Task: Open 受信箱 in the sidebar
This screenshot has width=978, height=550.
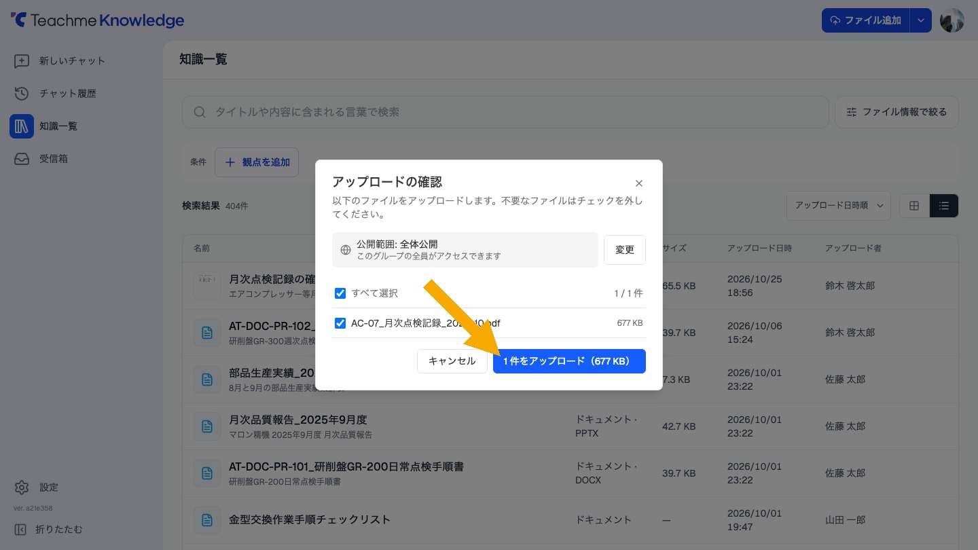Action: coord(54,159)
